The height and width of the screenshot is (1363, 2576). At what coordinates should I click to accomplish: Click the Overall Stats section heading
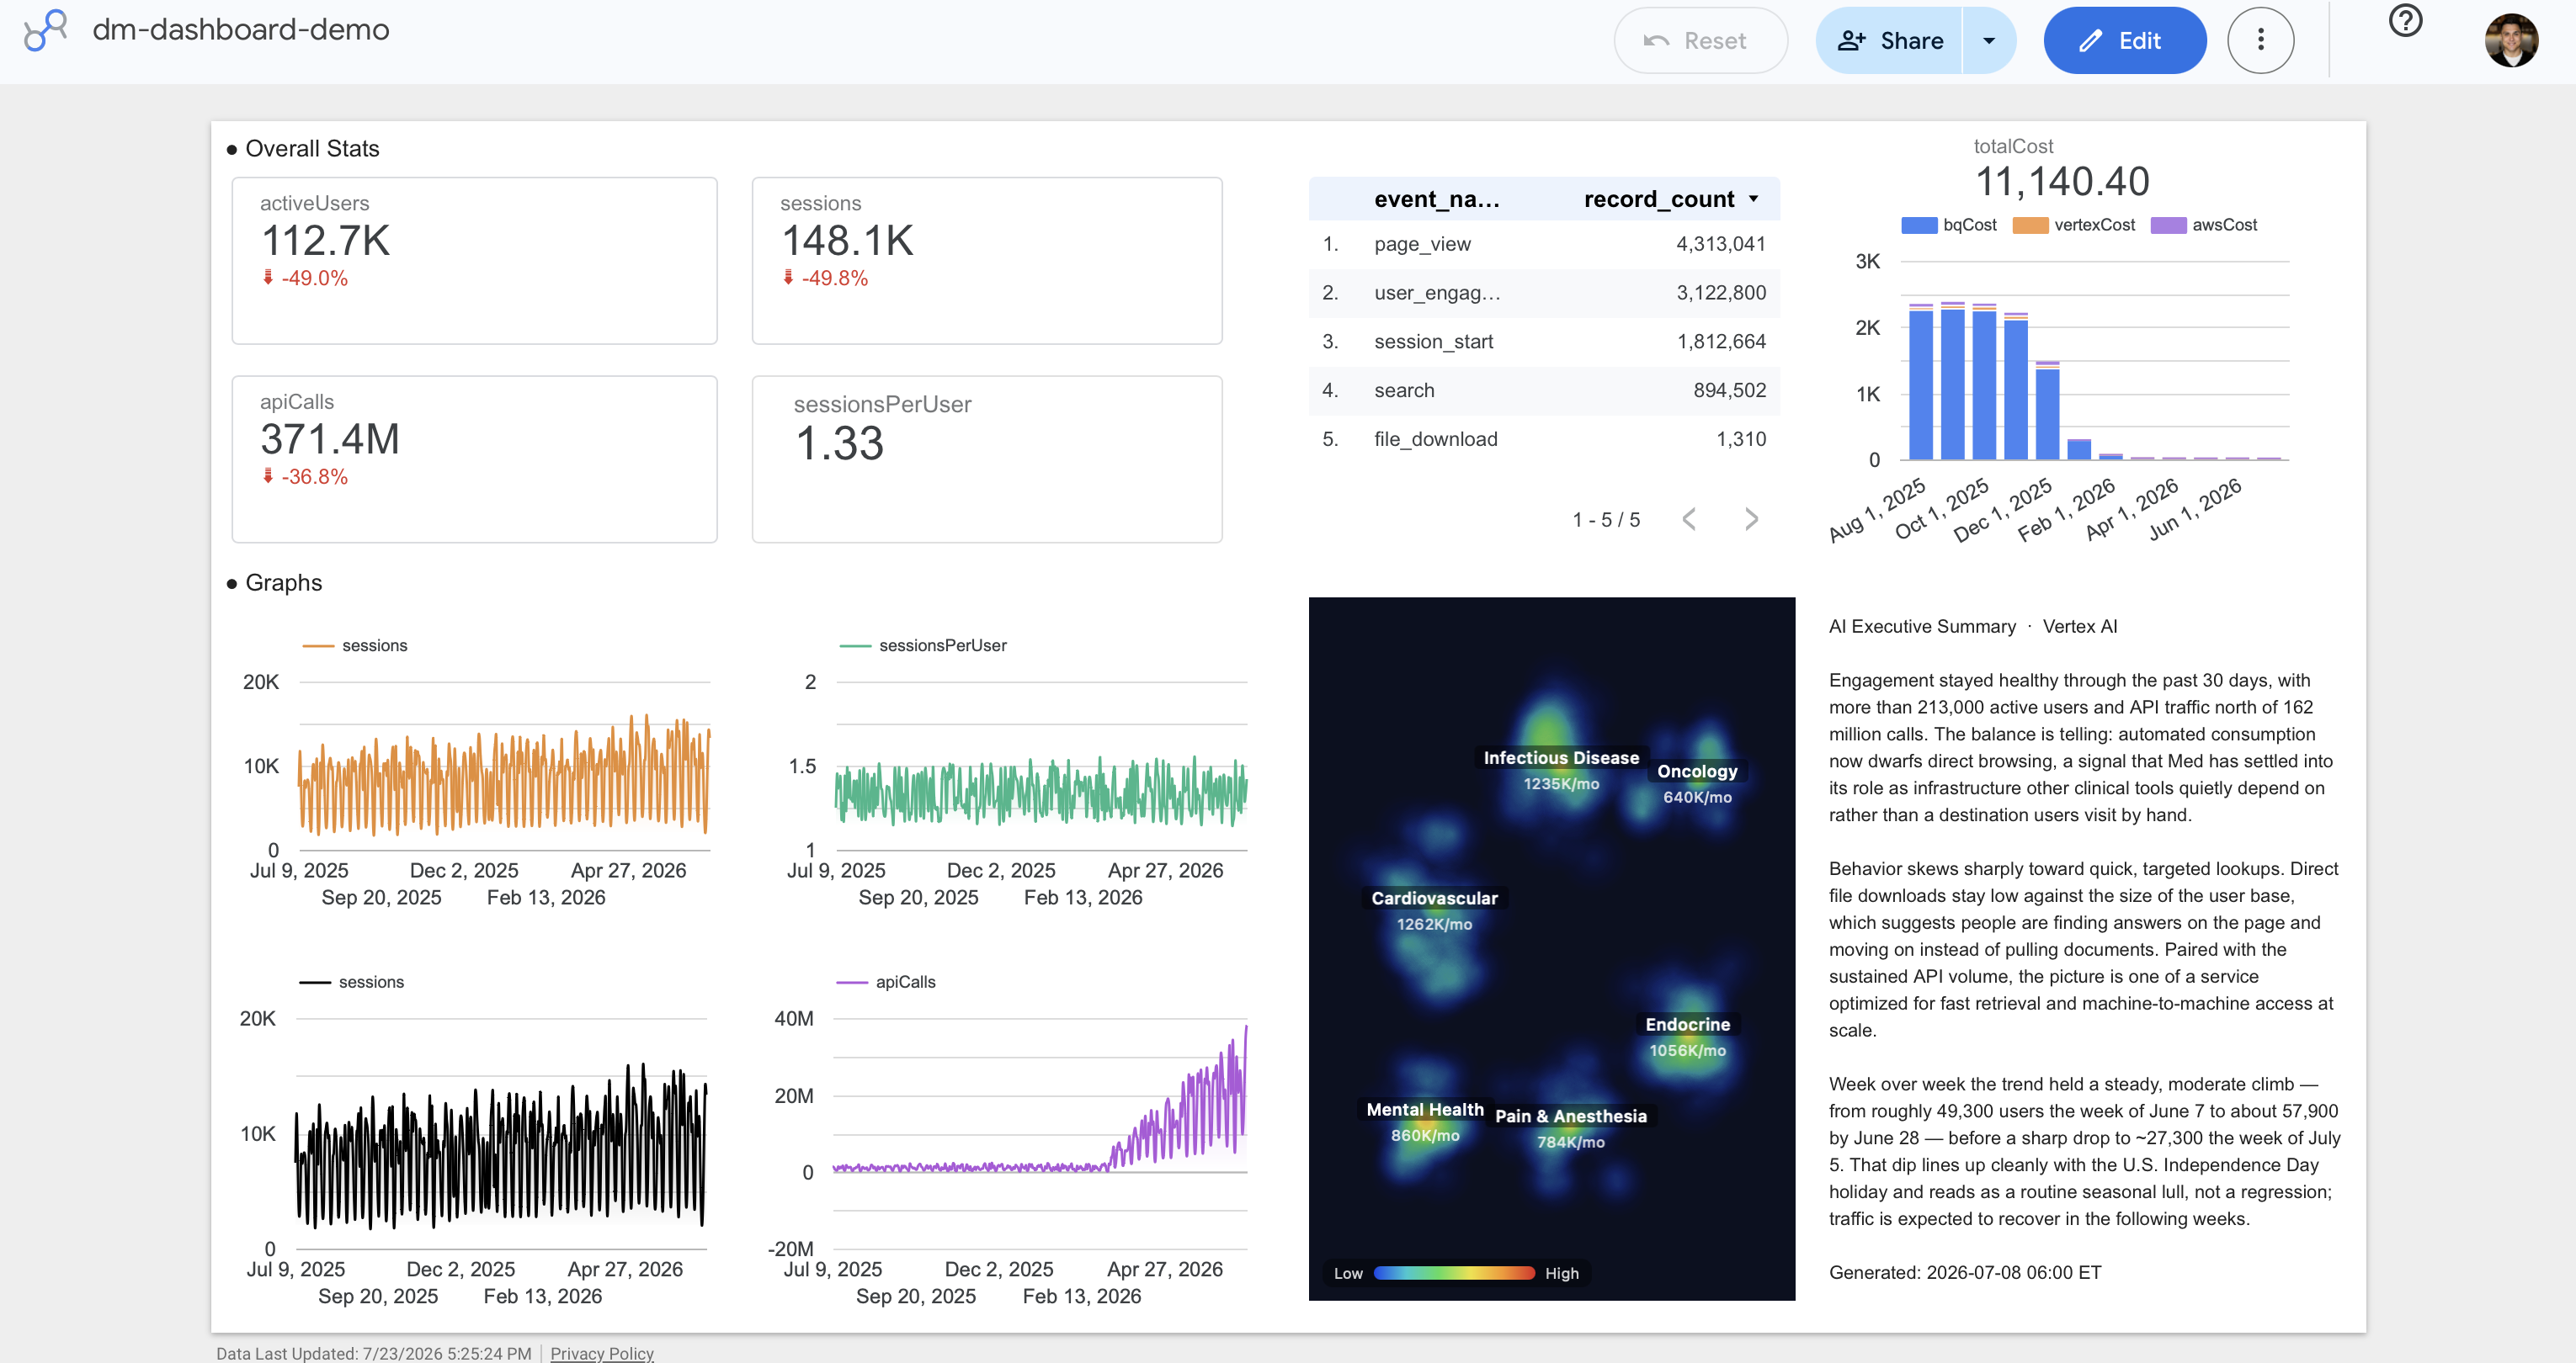point(312,149)
